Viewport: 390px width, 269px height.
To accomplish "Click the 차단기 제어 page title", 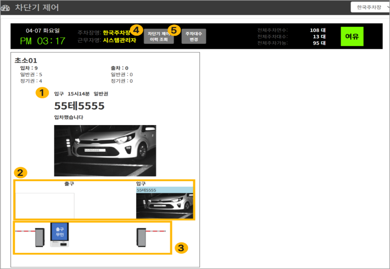I will pos(37,8).
